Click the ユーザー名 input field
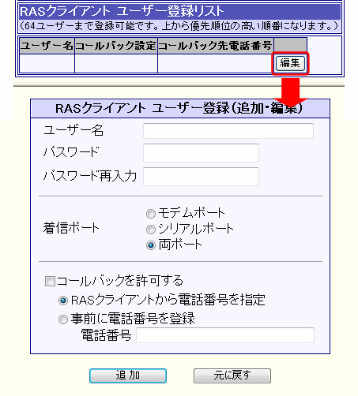 tap(228, 131)
